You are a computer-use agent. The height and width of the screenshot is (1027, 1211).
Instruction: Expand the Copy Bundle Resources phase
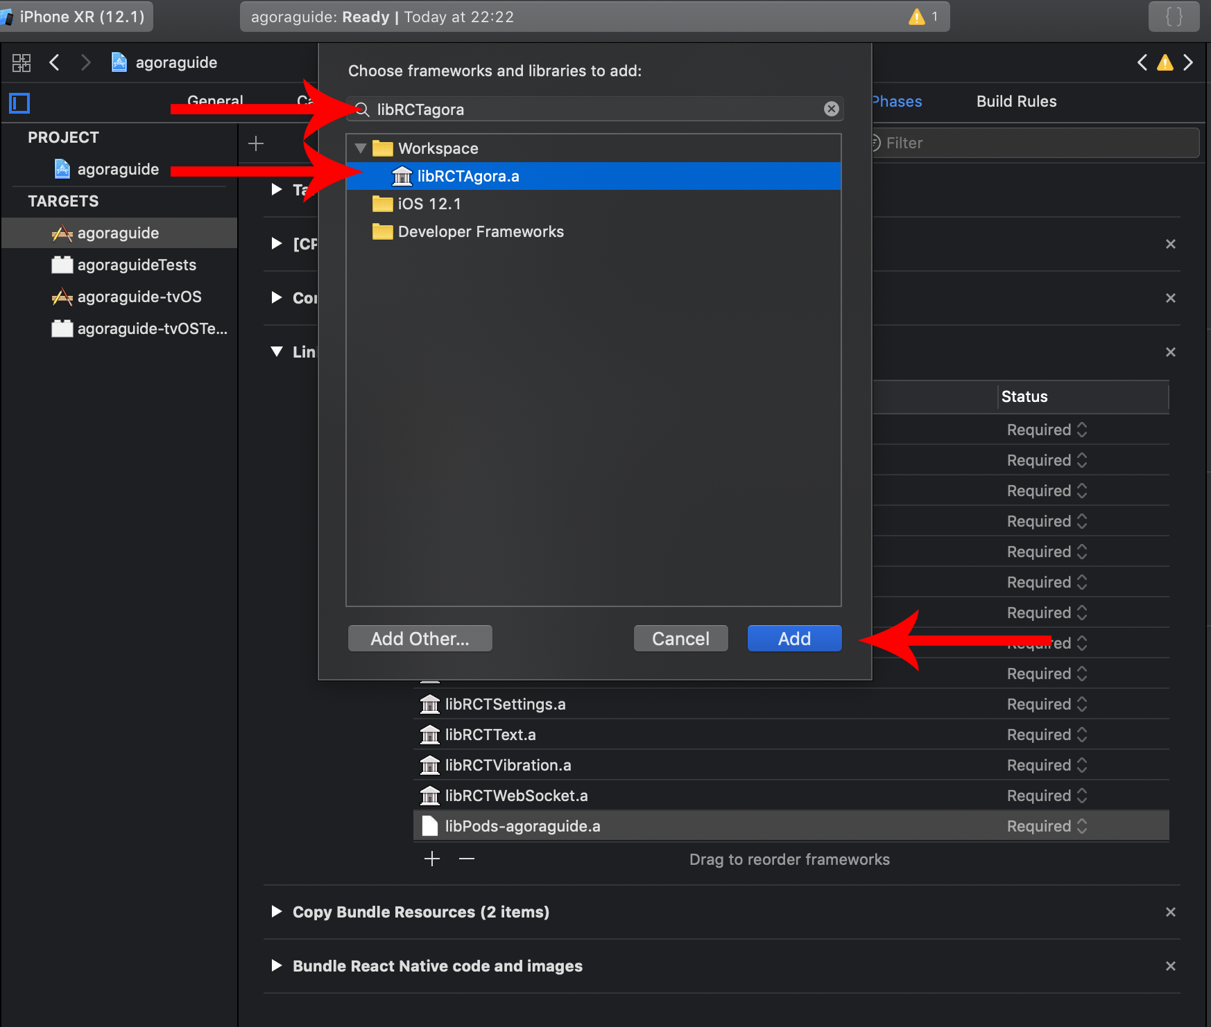point(277,911)
